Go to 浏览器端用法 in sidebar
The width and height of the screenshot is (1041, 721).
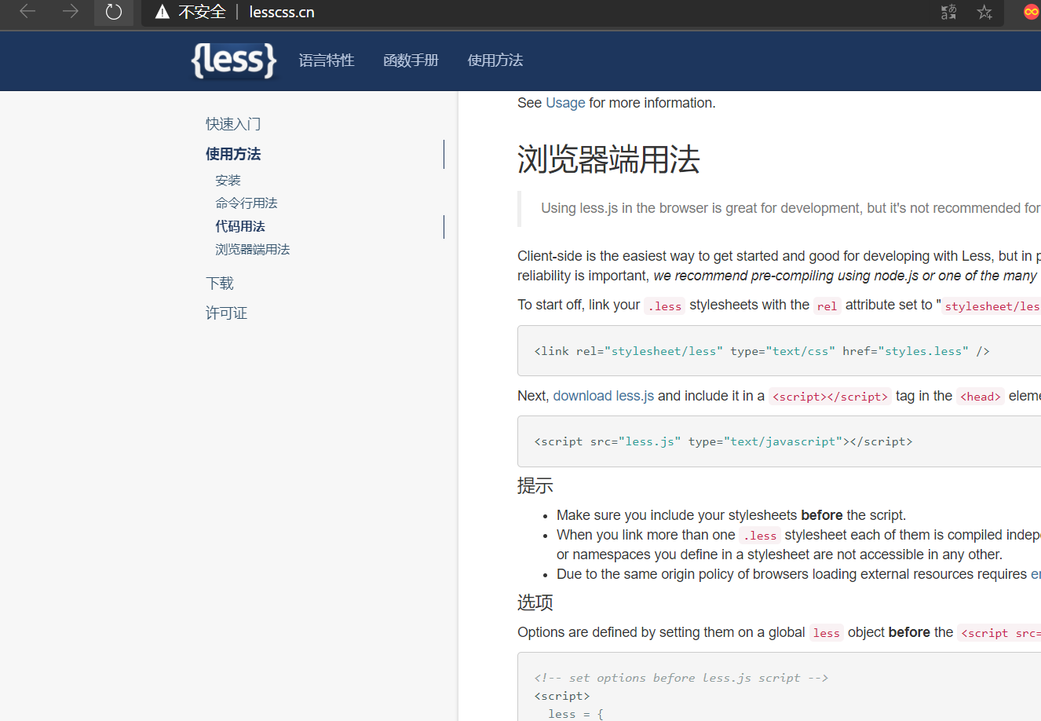(253, 249)
